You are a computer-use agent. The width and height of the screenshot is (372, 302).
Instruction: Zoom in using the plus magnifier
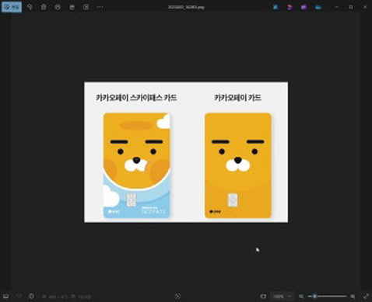pos(353,296)
